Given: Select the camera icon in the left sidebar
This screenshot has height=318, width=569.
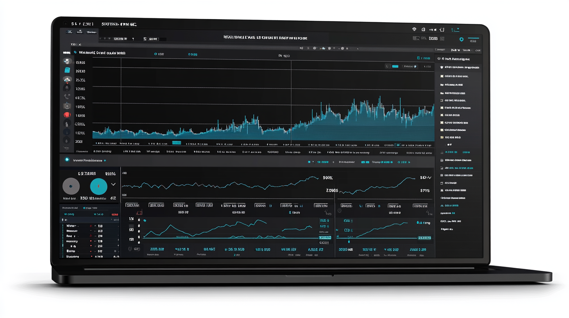Looking at the screenshot, I should (67, 106).
